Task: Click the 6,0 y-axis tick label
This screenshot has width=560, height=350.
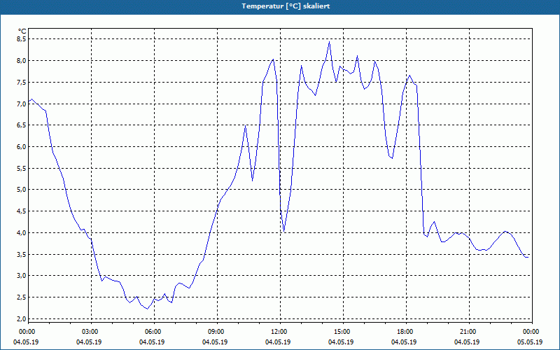Action: tap(22, 146)
